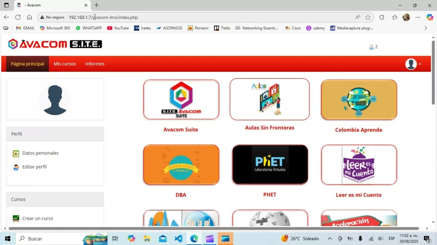Click the Colombia Aprende title link
The image size is (437, 245).
(x=358, y=130)
